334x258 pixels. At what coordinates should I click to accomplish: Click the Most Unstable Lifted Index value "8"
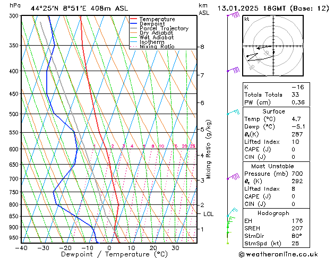(x=293, y=189)
